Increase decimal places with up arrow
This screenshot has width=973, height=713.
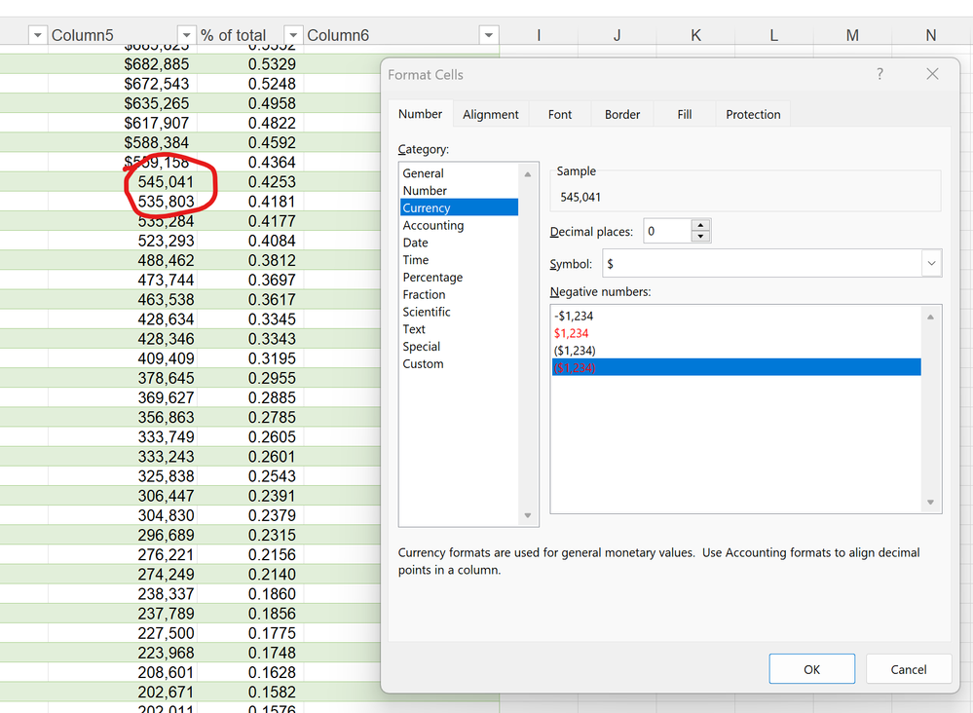[700, 225]
